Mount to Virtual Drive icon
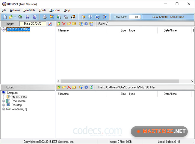The image size is (195, 144). 66,17
